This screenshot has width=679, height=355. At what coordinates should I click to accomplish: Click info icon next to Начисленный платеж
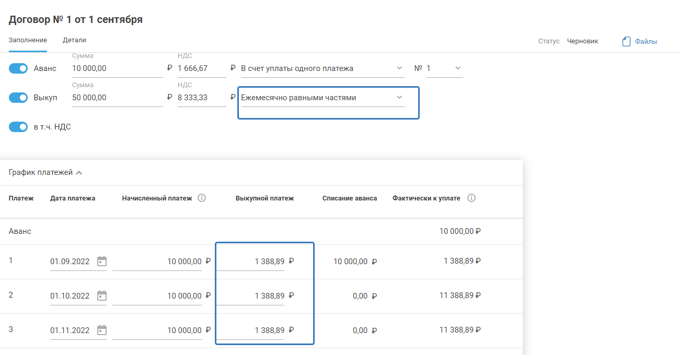202,198
